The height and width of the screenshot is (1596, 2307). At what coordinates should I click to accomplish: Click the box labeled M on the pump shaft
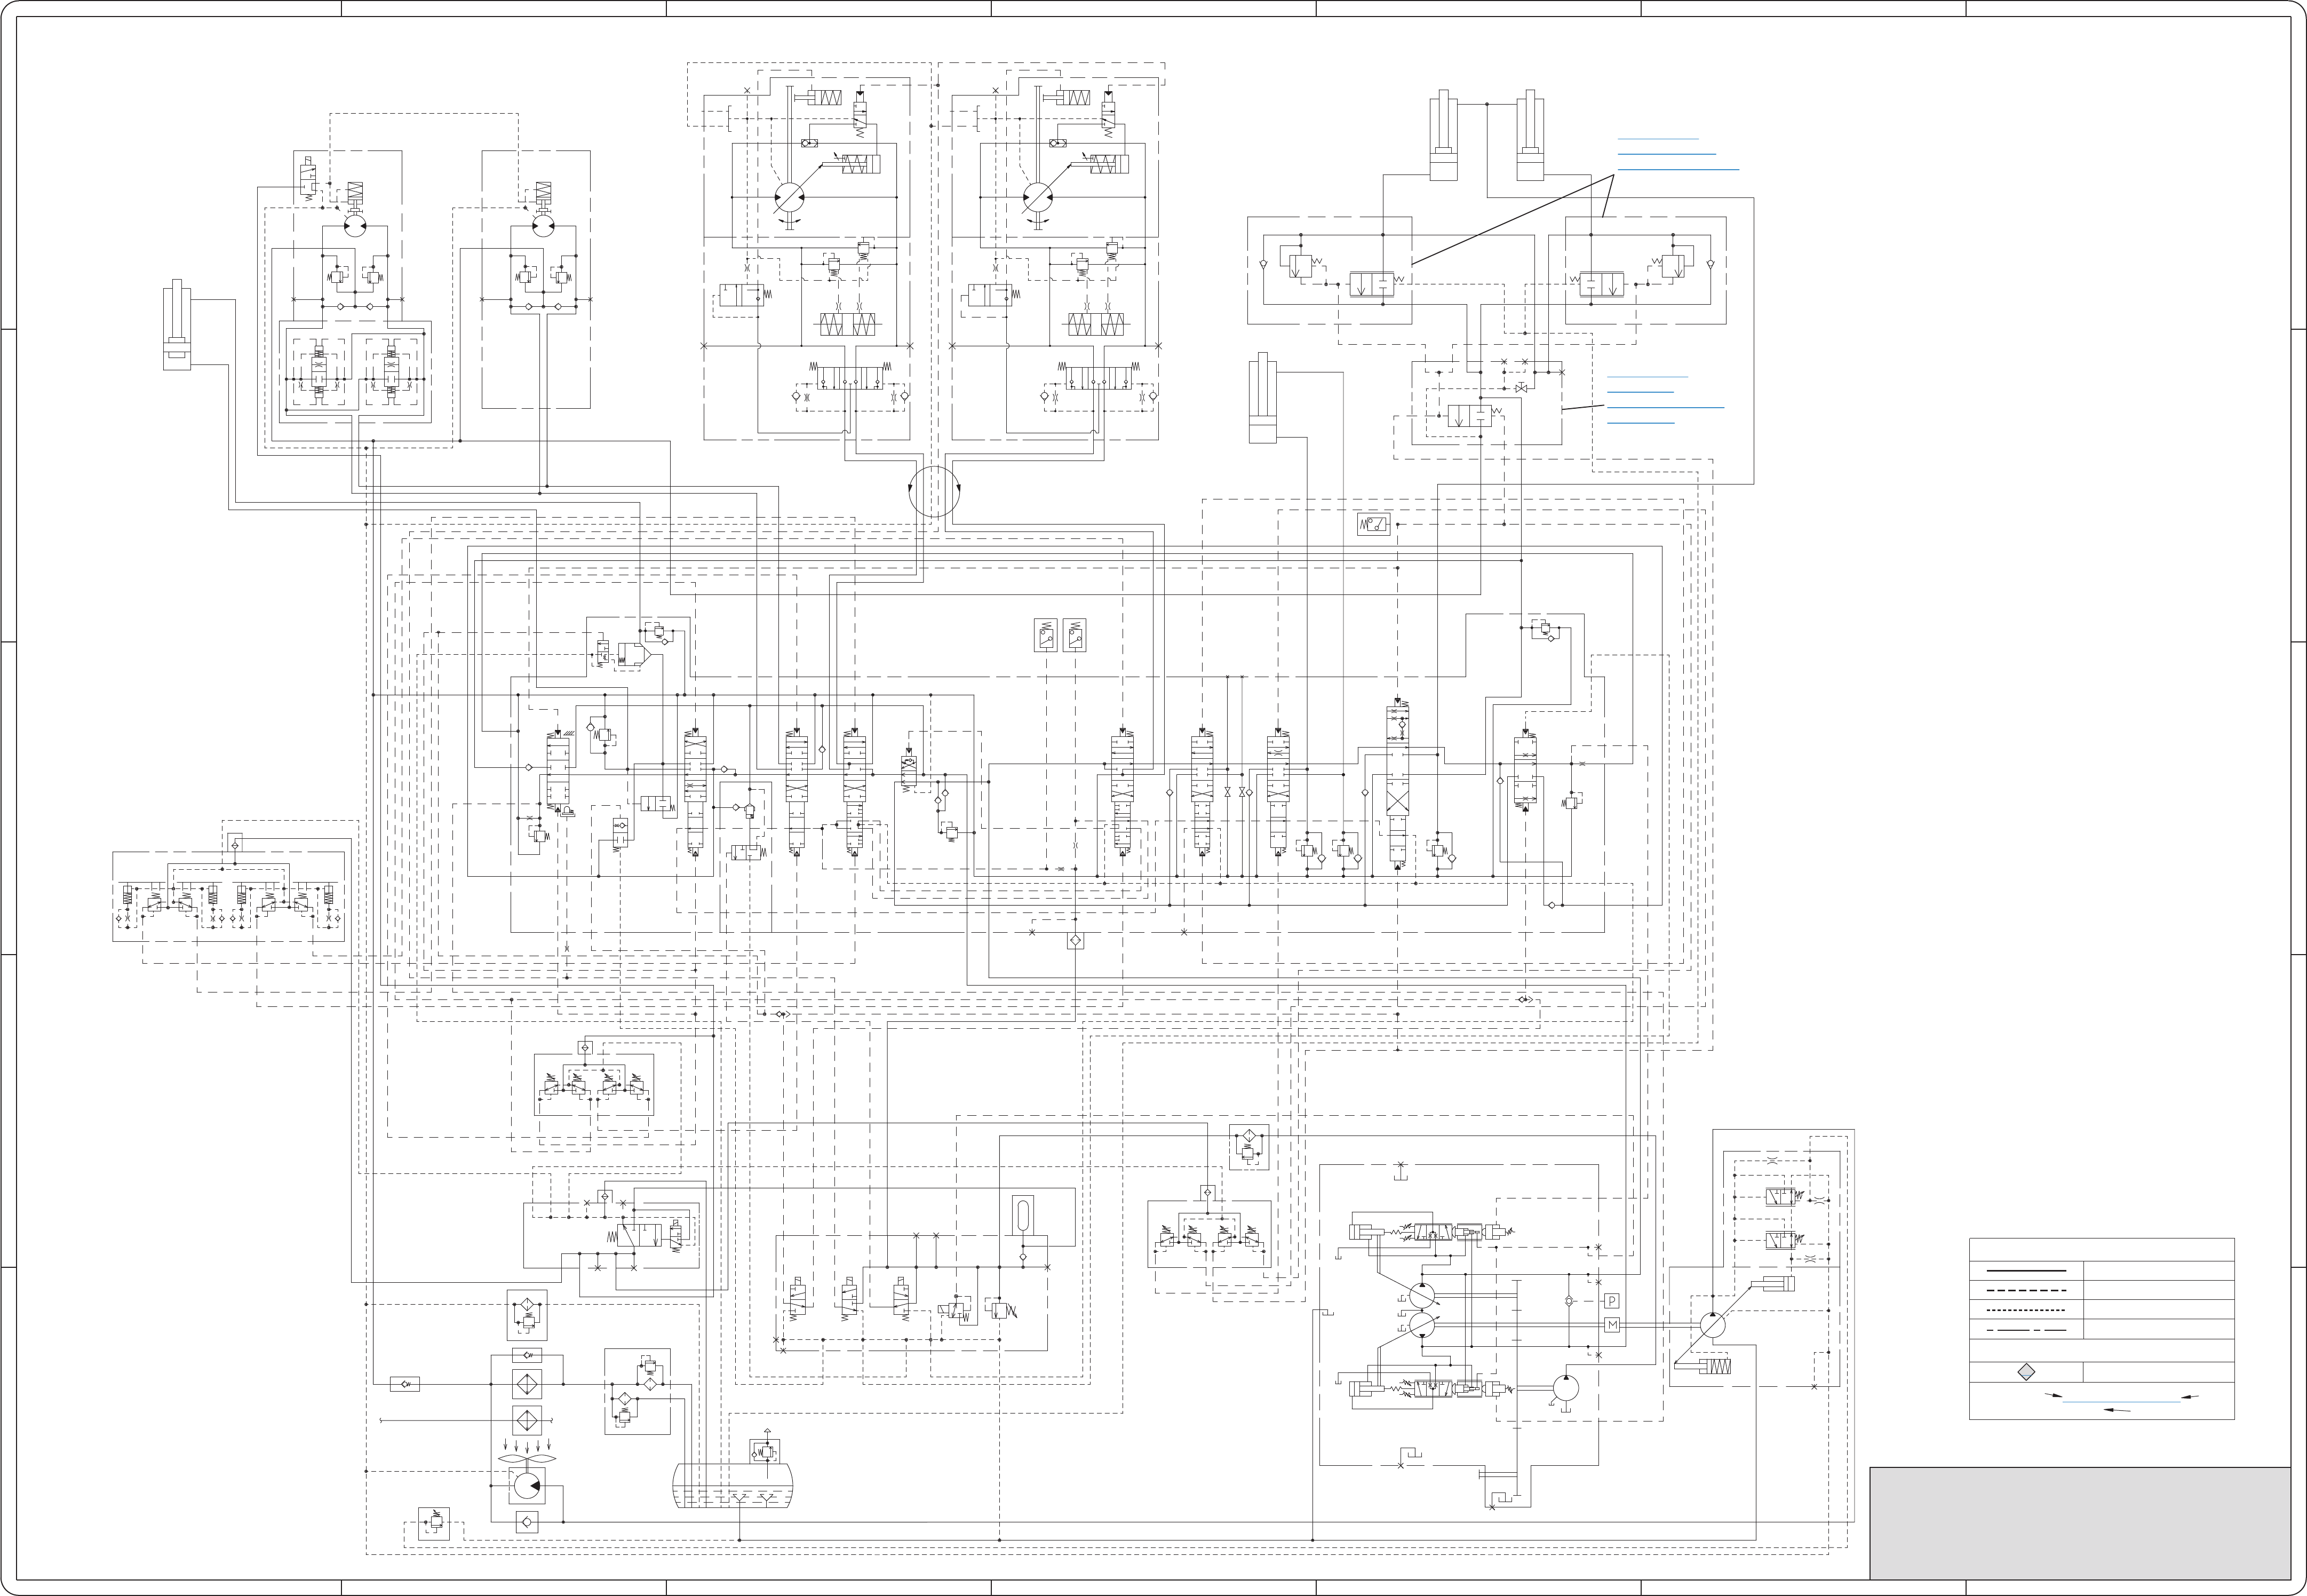point(1611,1325)
